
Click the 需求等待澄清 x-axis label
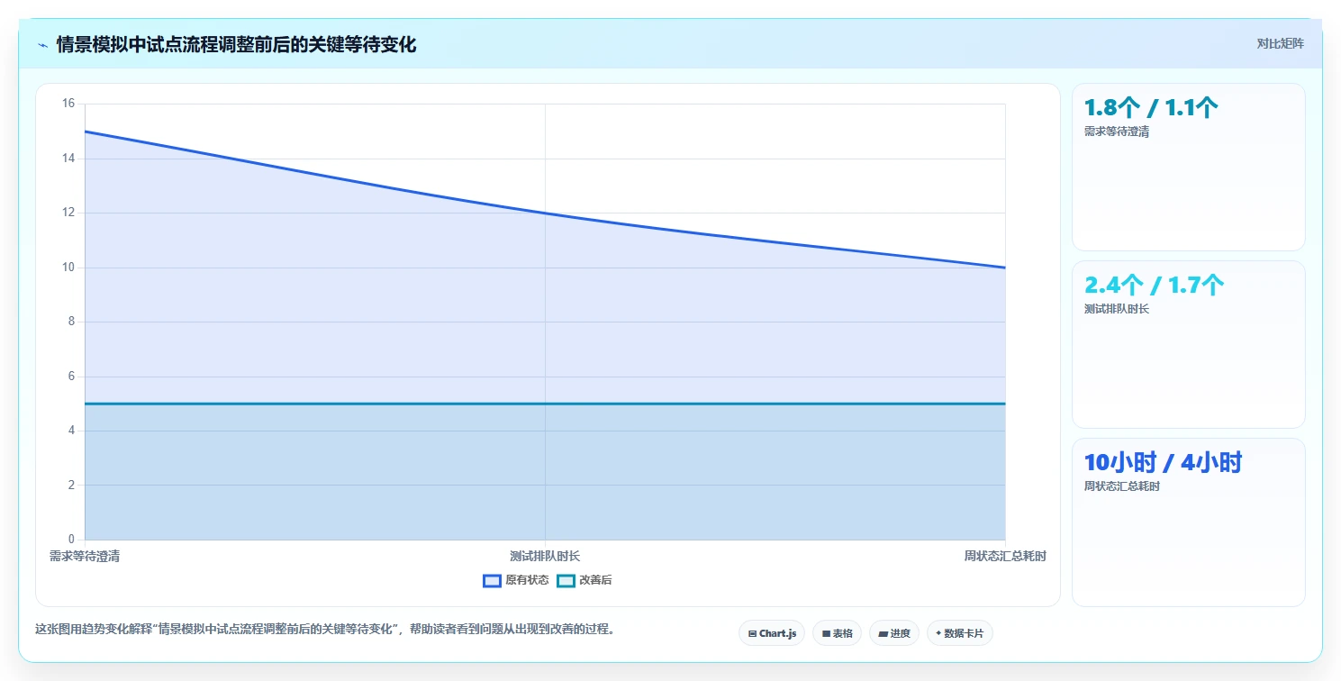tap(85, 557)
